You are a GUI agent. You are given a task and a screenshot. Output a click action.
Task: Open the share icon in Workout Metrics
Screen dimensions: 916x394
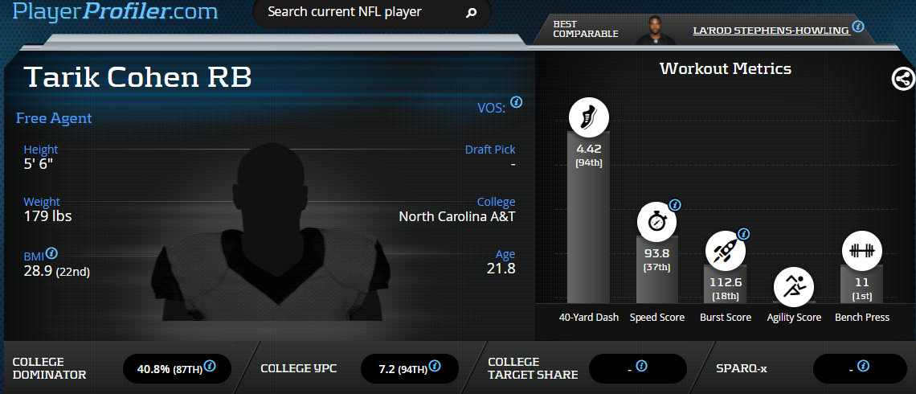(903, 78)
